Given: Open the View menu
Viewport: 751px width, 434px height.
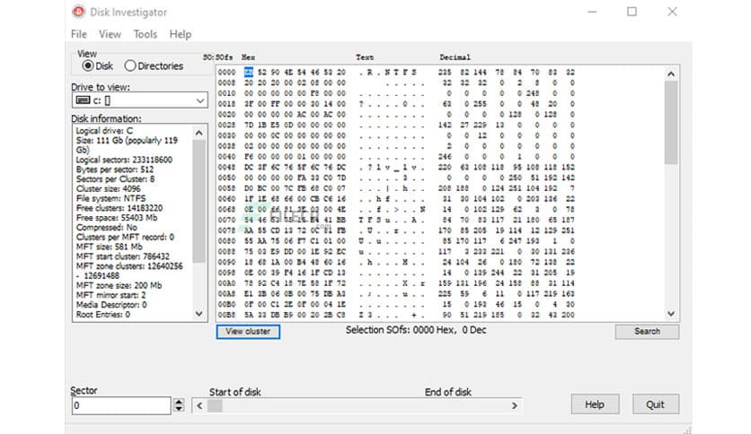Looking at the screenshot, I should 110,34.
